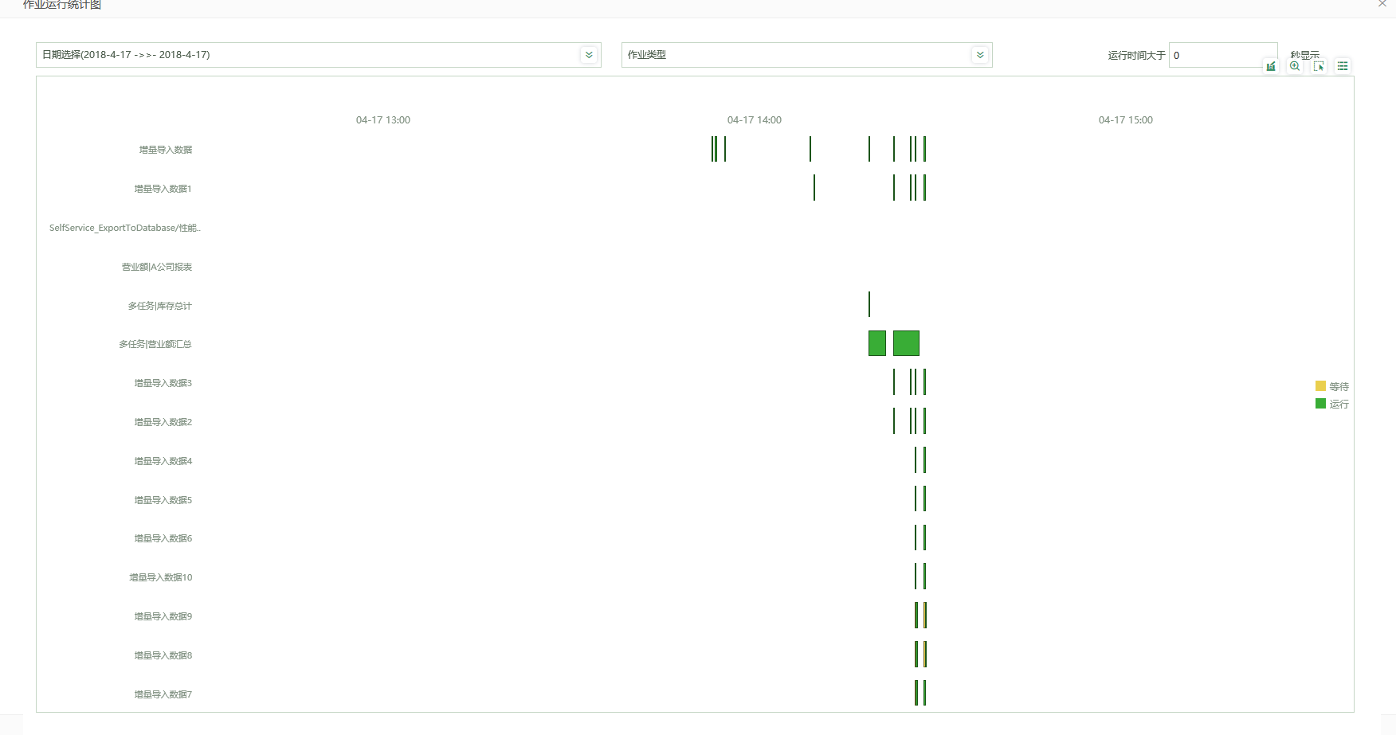Focus the 运行时间大于 input field

1221,55
